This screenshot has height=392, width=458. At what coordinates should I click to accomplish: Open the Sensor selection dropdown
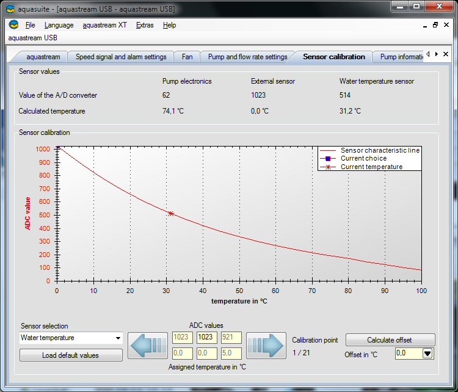[118, 338]
